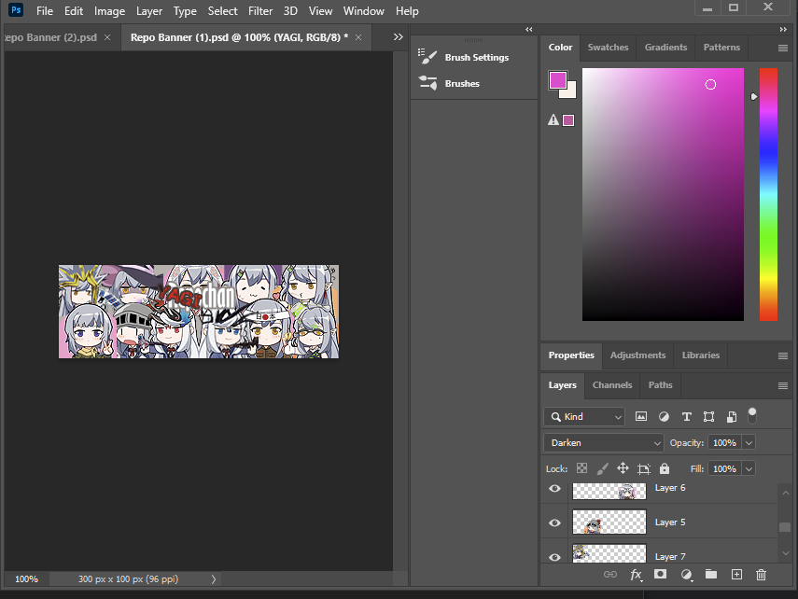
Task: Switch to the Adjustments tab
Action: (637, 355)
